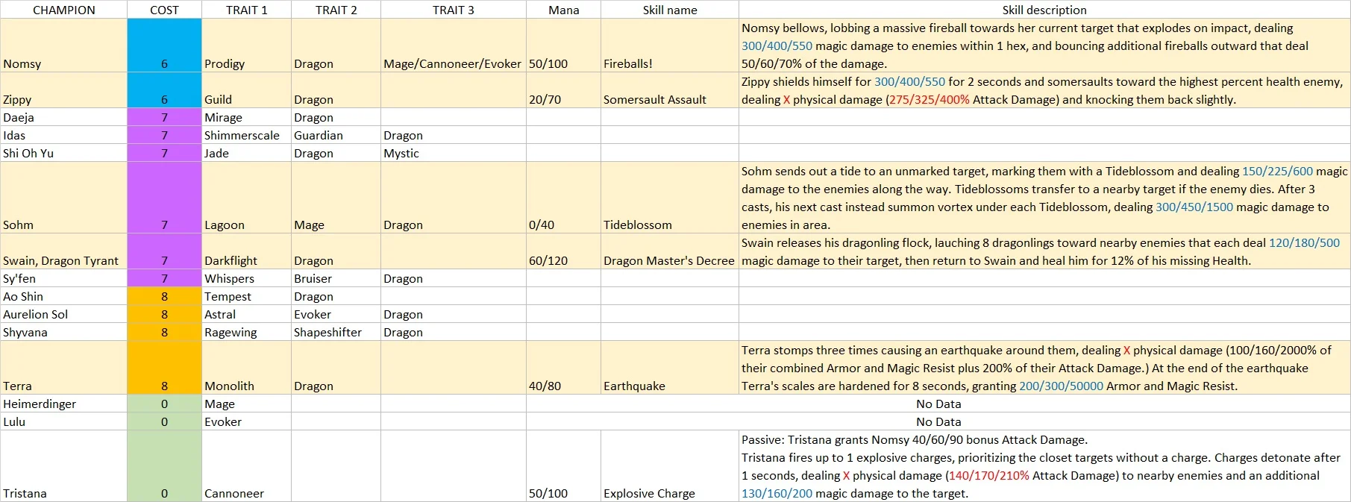Select the Lulu champion cell

coord(63,421)
